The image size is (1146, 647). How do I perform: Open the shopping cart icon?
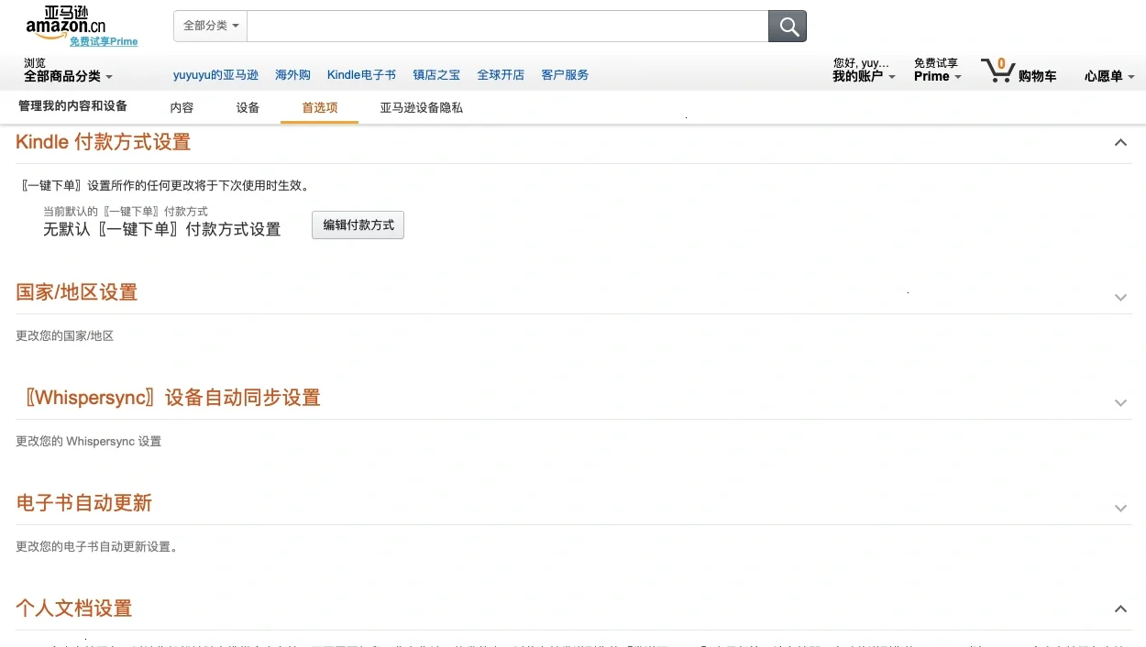point(997,70)
